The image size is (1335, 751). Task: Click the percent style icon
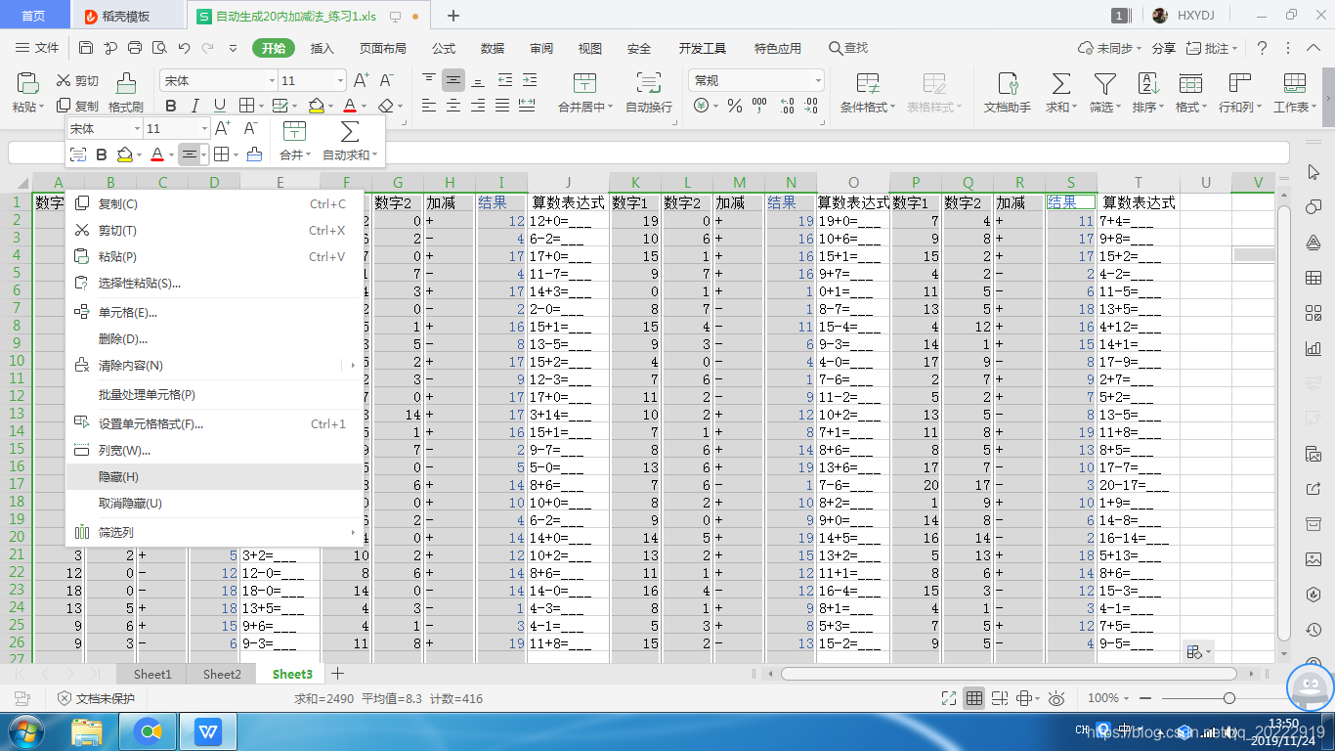(734, 106)
